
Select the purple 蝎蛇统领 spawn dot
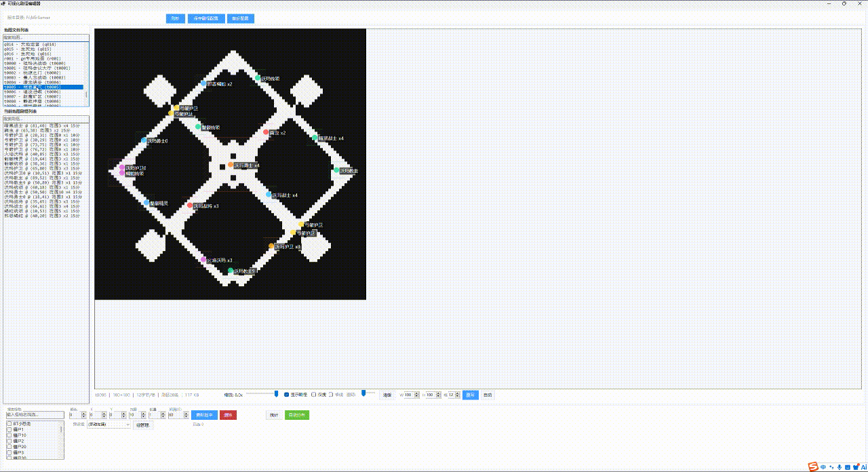122,173
